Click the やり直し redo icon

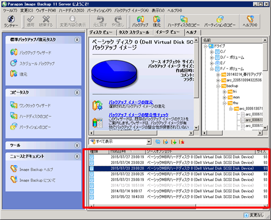click(118, 21)
